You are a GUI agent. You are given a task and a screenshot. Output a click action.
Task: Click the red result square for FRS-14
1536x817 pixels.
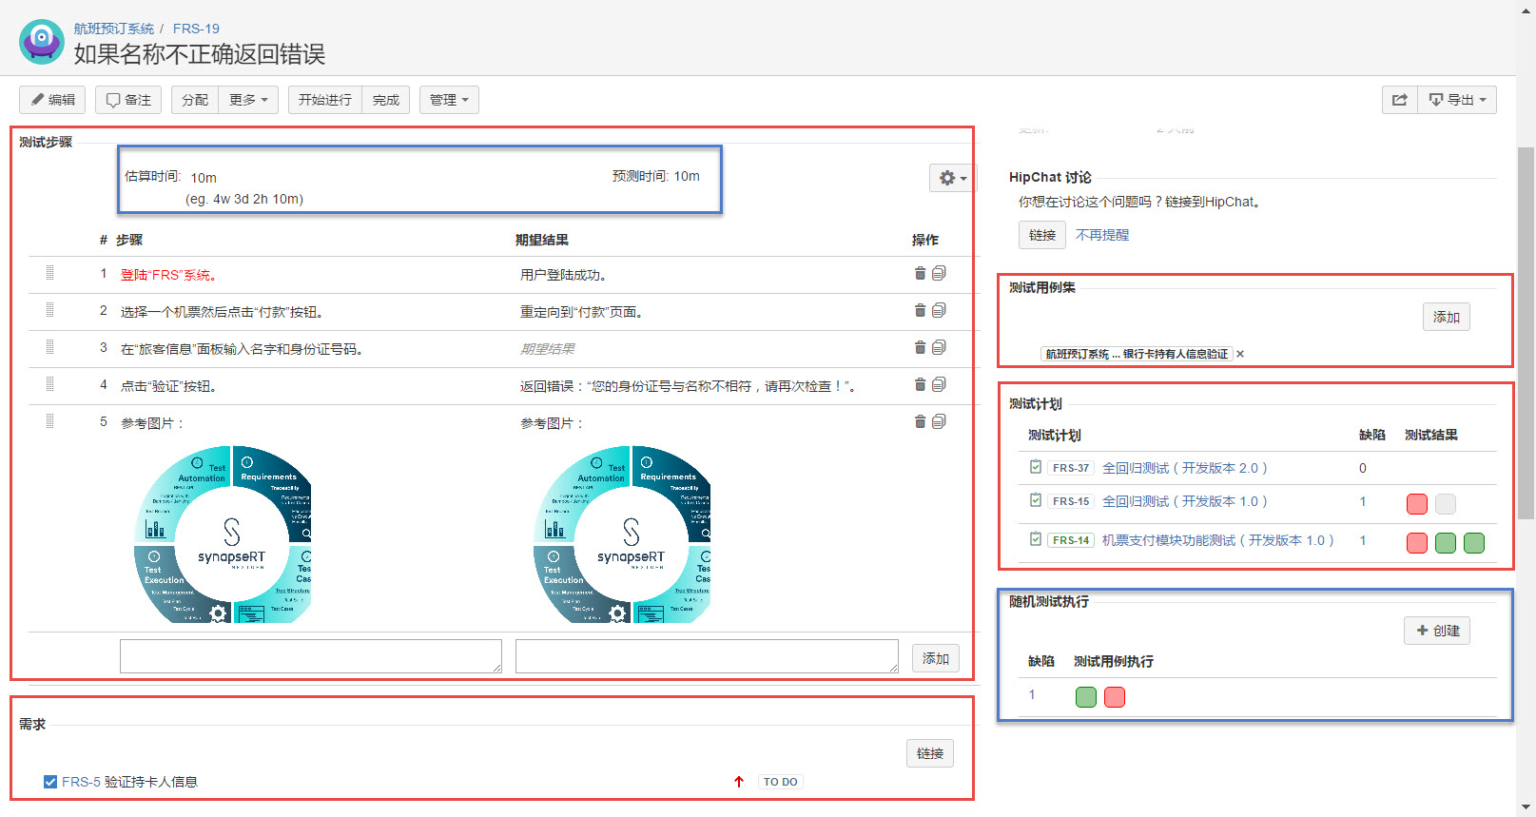1417,543
